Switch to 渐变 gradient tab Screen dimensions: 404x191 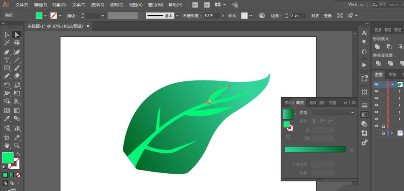coord(300,103)
